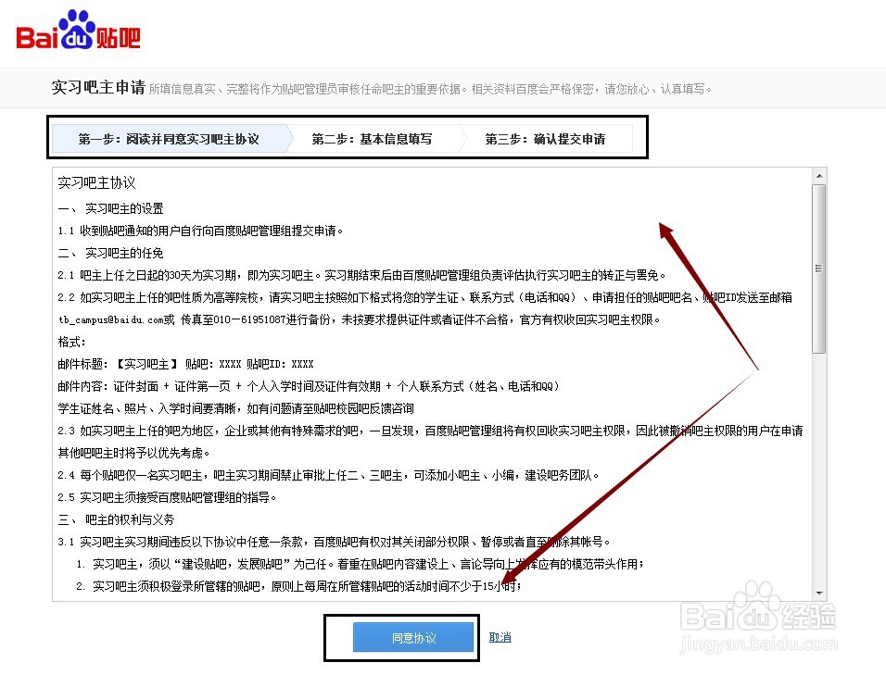Click the colored dots of the Baidu logo

[77, 19]
